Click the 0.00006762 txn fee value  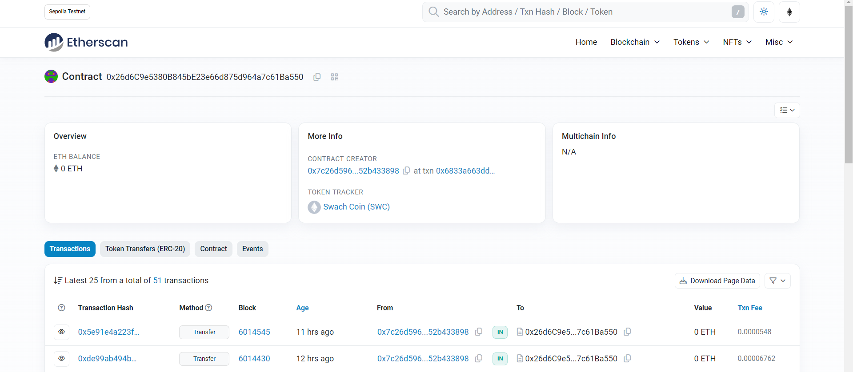point(756,359)
